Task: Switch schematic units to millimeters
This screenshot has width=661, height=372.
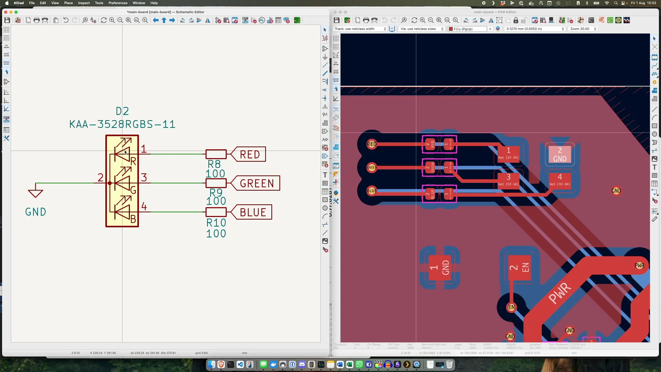Action: 6,63
